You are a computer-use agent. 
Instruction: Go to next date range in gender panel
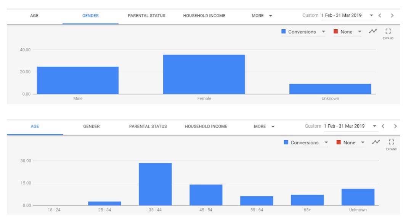tap(392, 16)
